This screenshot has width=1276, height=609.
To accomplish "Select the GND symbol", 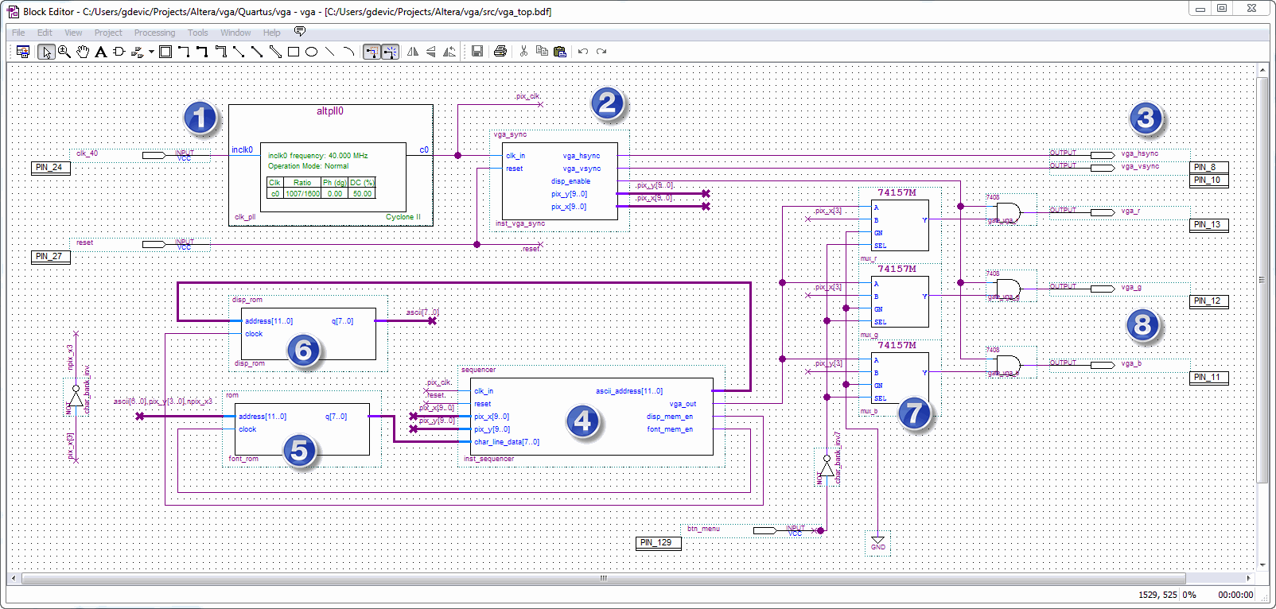I will [877, 543].
